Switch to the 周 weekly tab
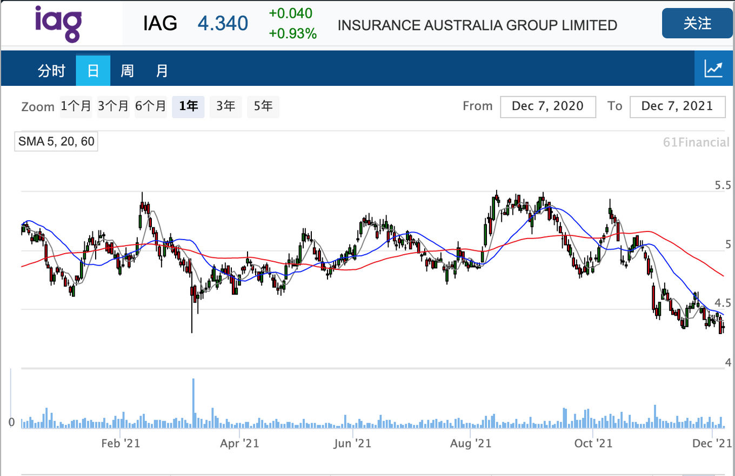This screenshot has height=476, width=735. click(127, 71)
